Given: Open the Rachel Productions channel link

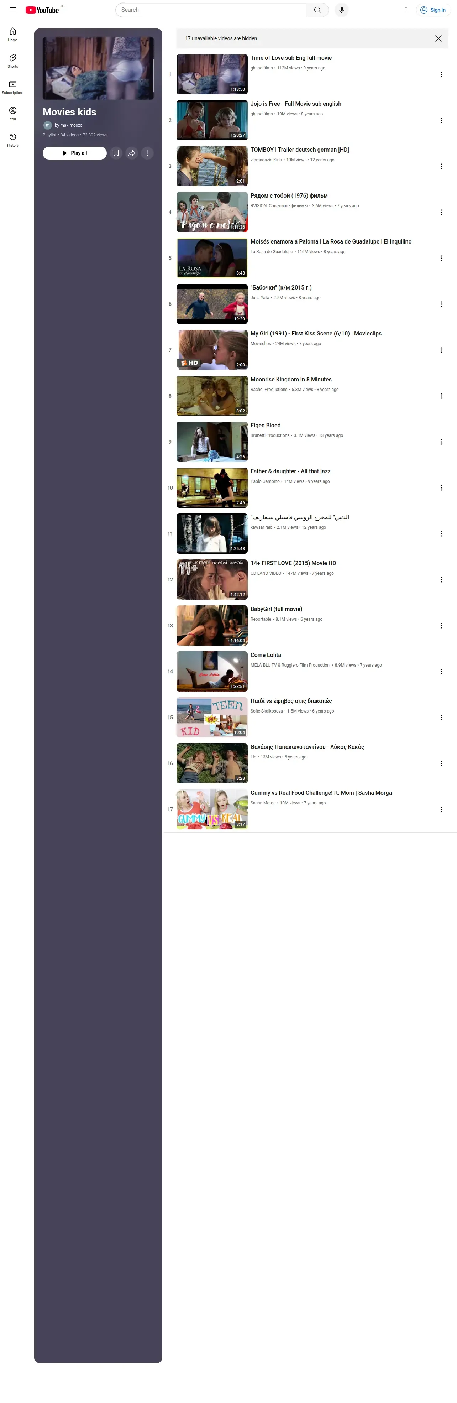Looking at the screenshot, I should tap(268, 390).
